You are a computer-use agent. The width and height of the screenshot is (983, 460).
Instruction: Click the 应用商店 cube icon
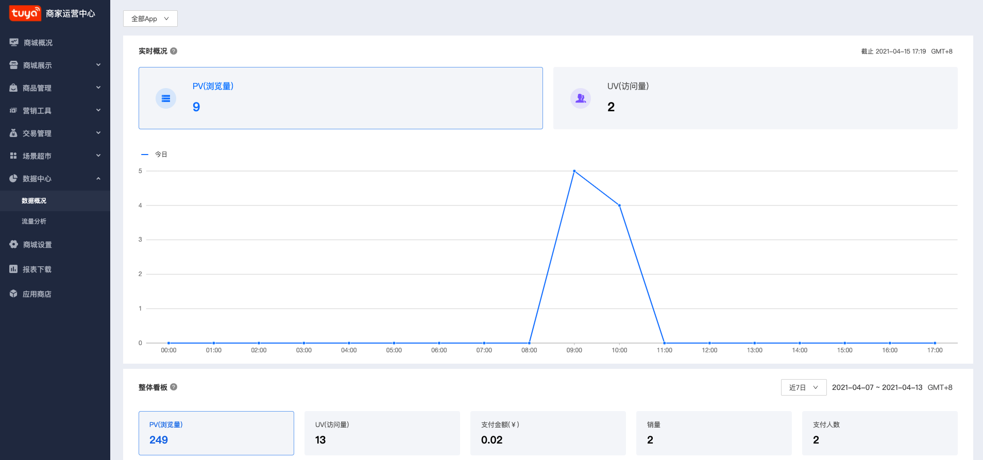point(13,294)
